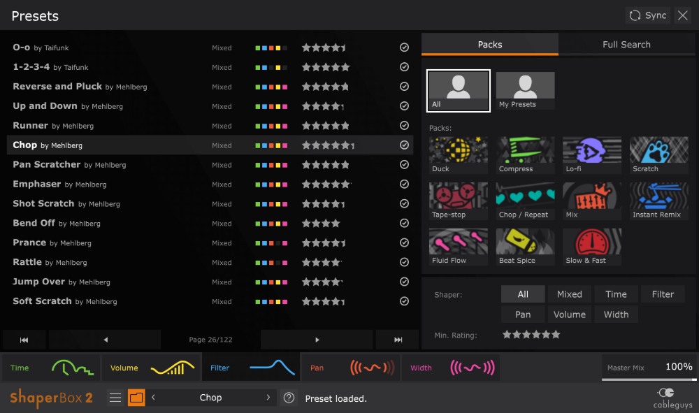Open the Time shaper tab
Viewport: 699px width, 413px height.
tap(51, 368)
